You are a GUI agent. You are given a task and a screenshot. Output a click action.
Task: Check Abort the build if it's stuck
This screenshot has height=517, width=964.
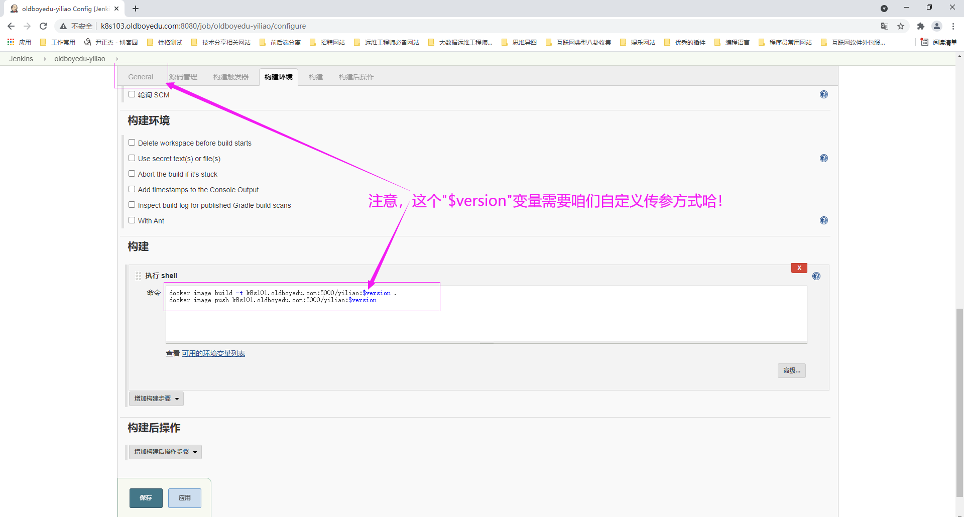click(x=132, y=174)
